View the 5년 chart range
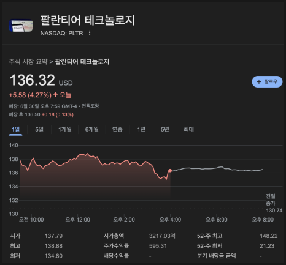This screenshot has width=286, height=265. click(165, 129)
